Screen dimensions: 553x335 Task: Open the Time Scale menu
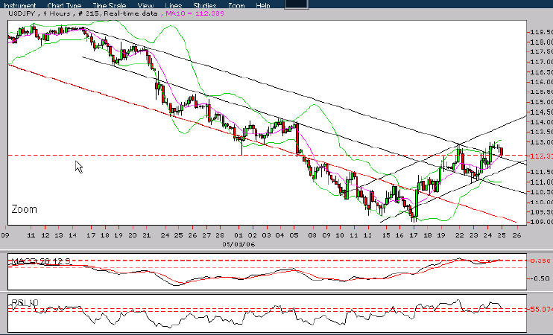click(x=110, y=5)
